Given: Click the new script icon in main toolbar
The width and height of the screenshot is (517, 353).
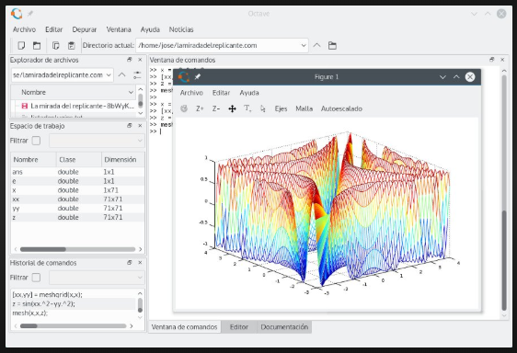Looking at the screenshot, I should [x=21, y=45].
